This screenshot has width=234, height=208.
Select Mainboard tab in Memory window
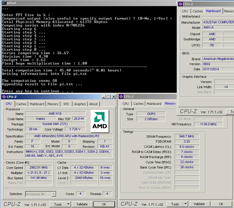(154, 103)
